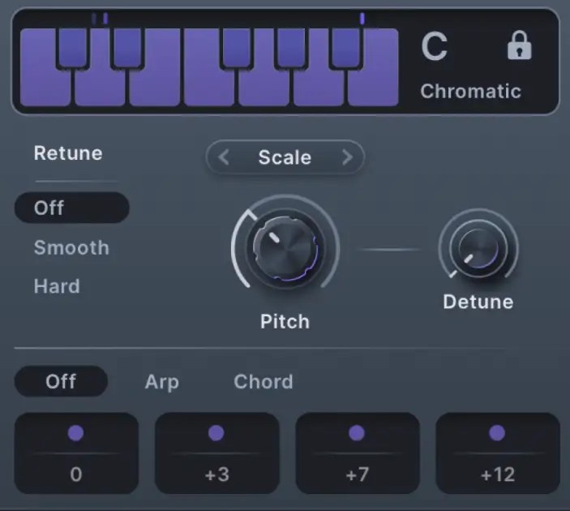Image resolution: width=570 pixels, height=511 pixels.
Task: Toggle the D# black key on keyboard
Action: 127,48
